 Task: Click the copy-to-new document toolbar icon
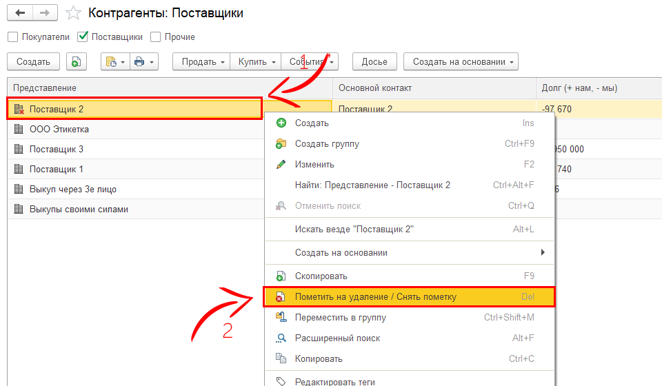pyautogui.click(x=76, y=62)
